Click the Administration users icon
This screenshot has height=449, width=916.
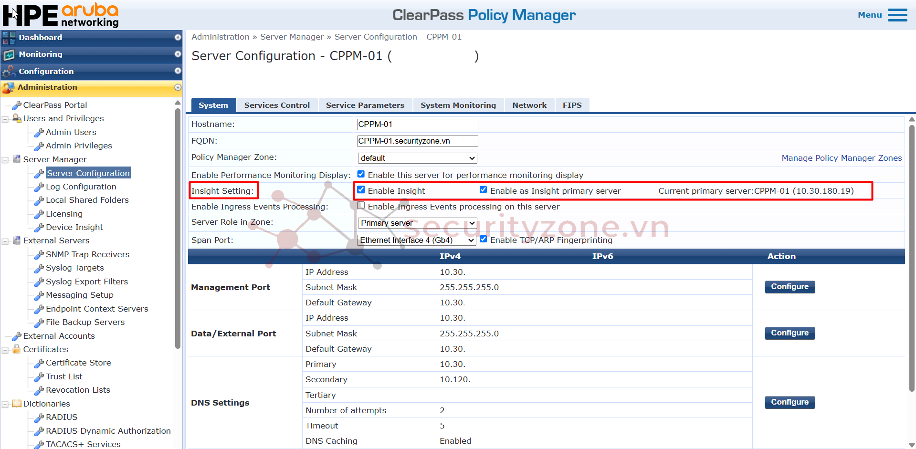coord(8,88)
